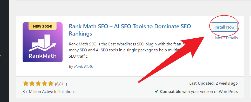251x102 pixels.
Task: Click the 3+ Million Active Installations text
Action: (x=49, y=92)
